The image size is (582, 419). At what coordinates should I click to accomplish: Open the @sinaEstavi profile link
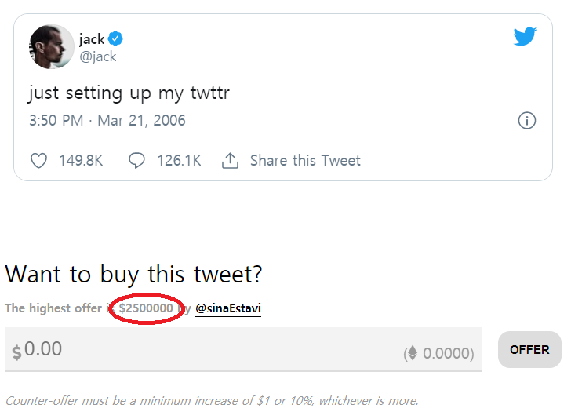coord(228,308)
